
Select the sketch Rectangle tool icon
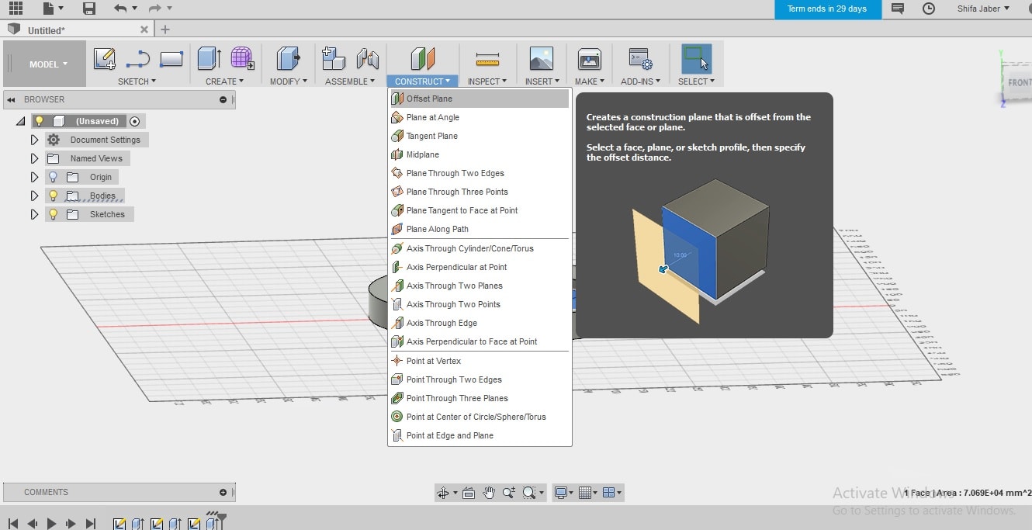[x=171, y=59]
